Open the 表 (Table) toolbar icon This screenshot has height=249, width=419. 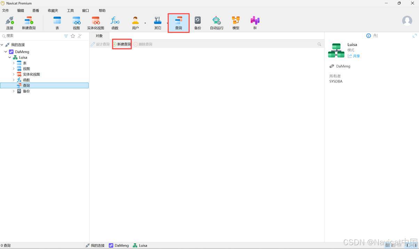[57, 23]
